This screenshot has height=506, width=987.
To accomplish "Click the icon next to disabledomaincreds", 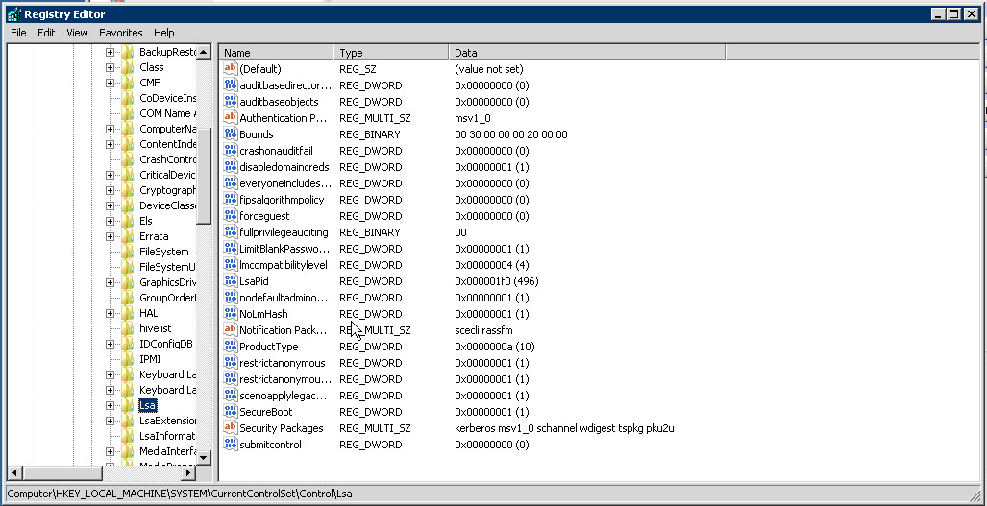I will click(x=231, y=167).
